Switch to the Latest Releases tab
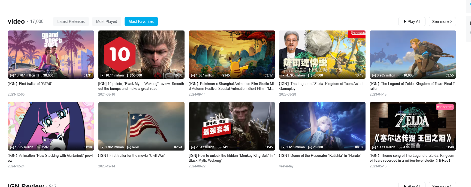Image resolution: width=471 pixels, height=187 pixels. pyautogui.click(x=71, y=22)
